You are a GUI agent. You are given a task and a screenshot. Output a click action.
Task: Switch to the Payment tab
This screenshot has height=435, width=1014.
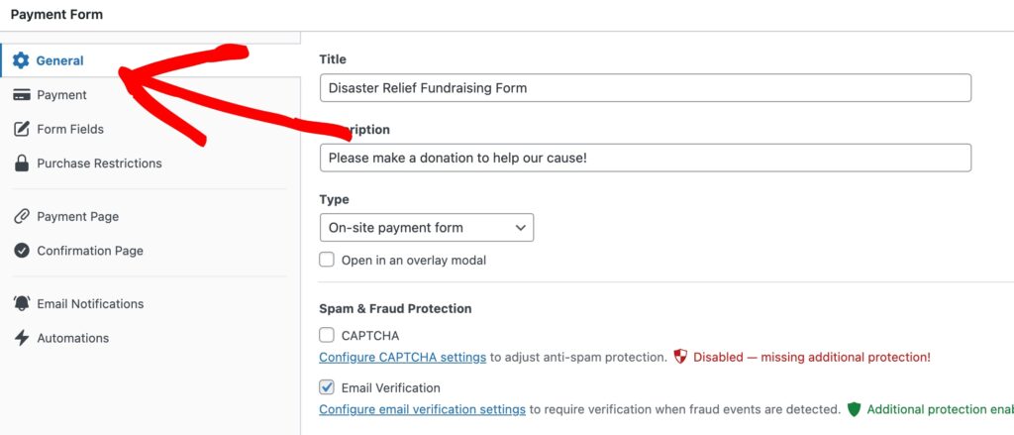[61, 95]
